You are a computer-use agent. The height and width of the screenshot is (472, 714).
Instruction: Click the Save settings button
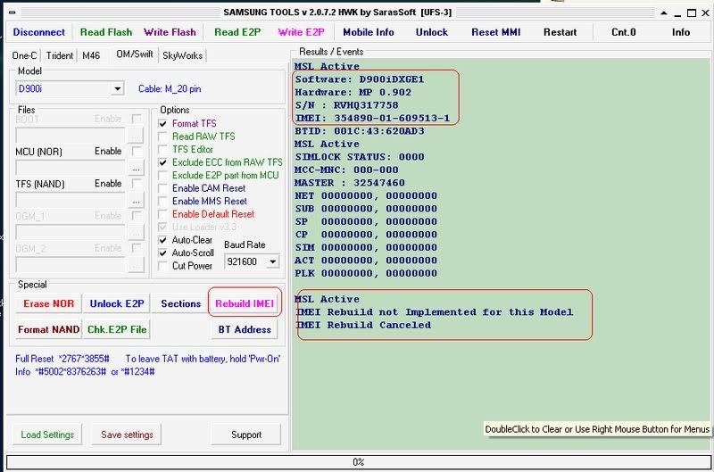pos(127,435)
